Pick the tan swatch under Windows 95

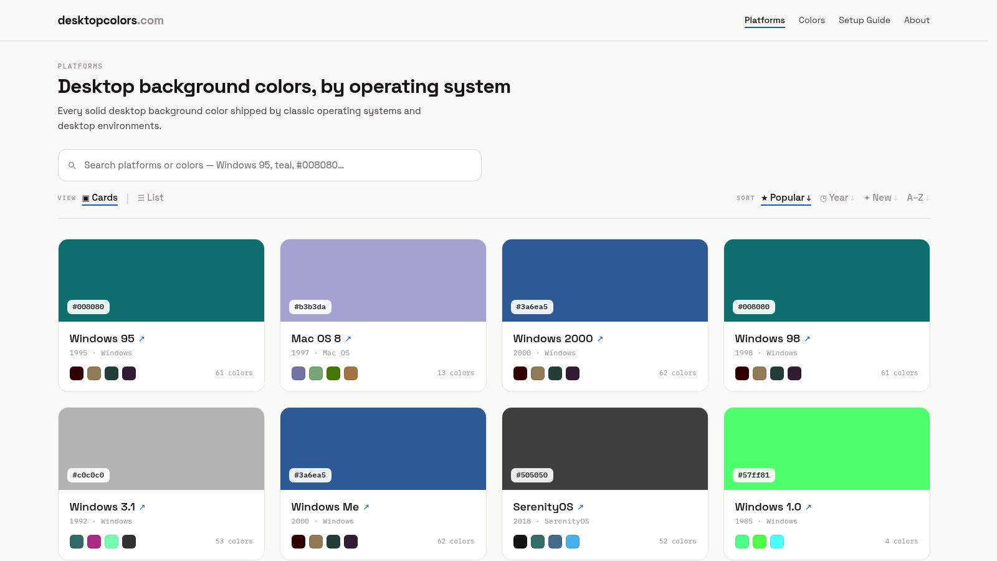click(94, 373)
